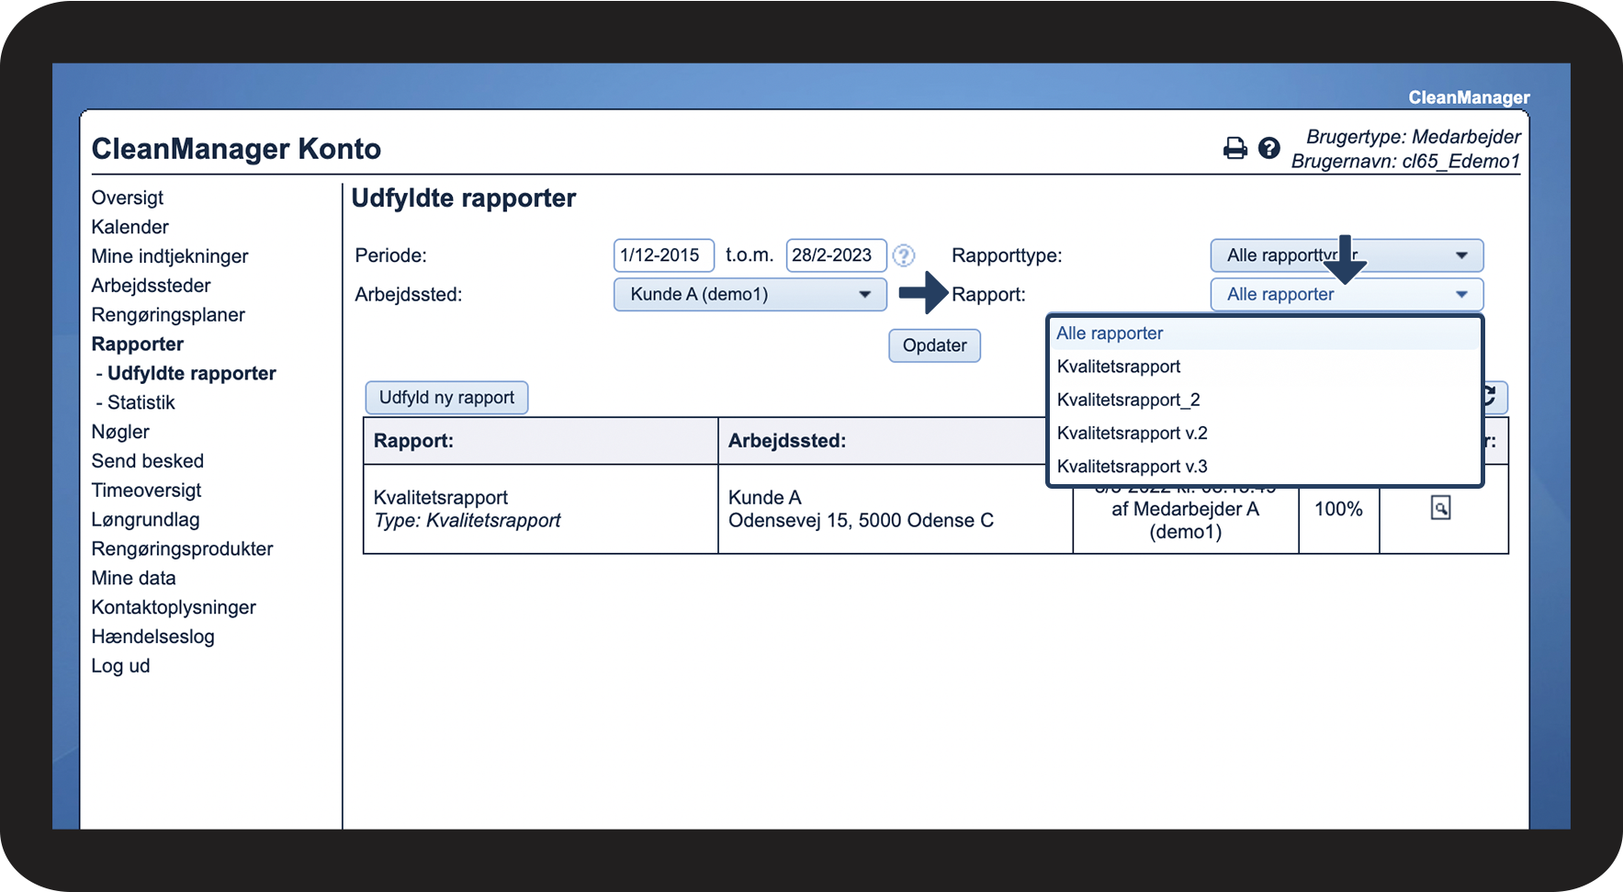Image resolution: width=1623 pixels, height=892 pixels.
Task: Edit the period start date field
Action: click(x=662, y=255)
